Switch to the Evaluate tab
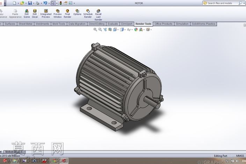The image size is (246, 164). (113, 24)
